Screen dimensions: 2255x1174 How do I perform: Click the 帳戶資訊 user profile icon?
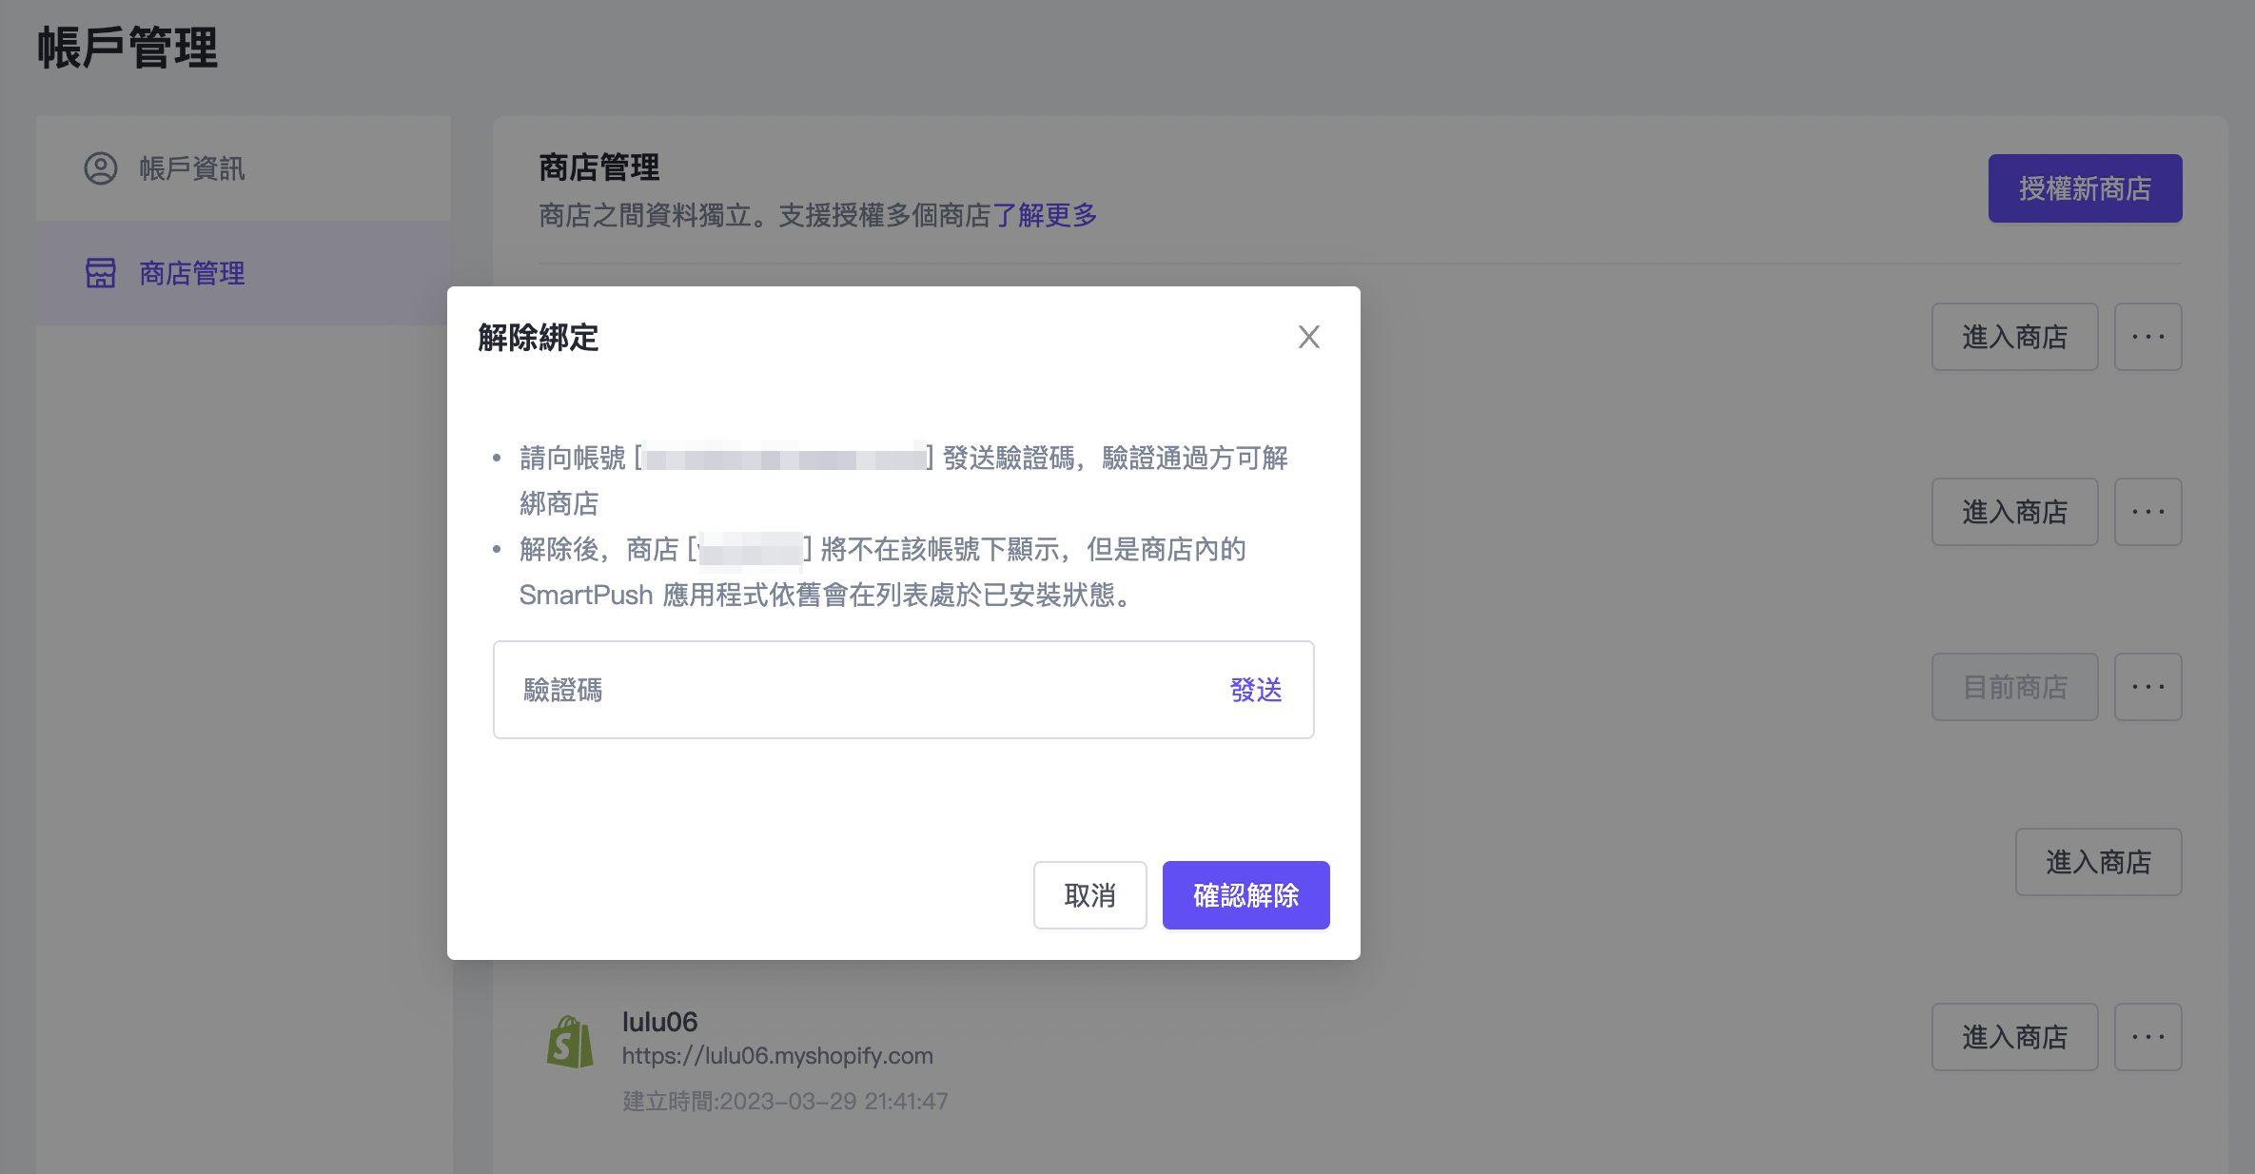point(101,168)
